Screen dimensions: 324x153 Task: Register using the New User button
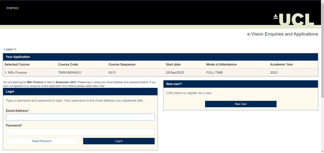coord(241,104)
